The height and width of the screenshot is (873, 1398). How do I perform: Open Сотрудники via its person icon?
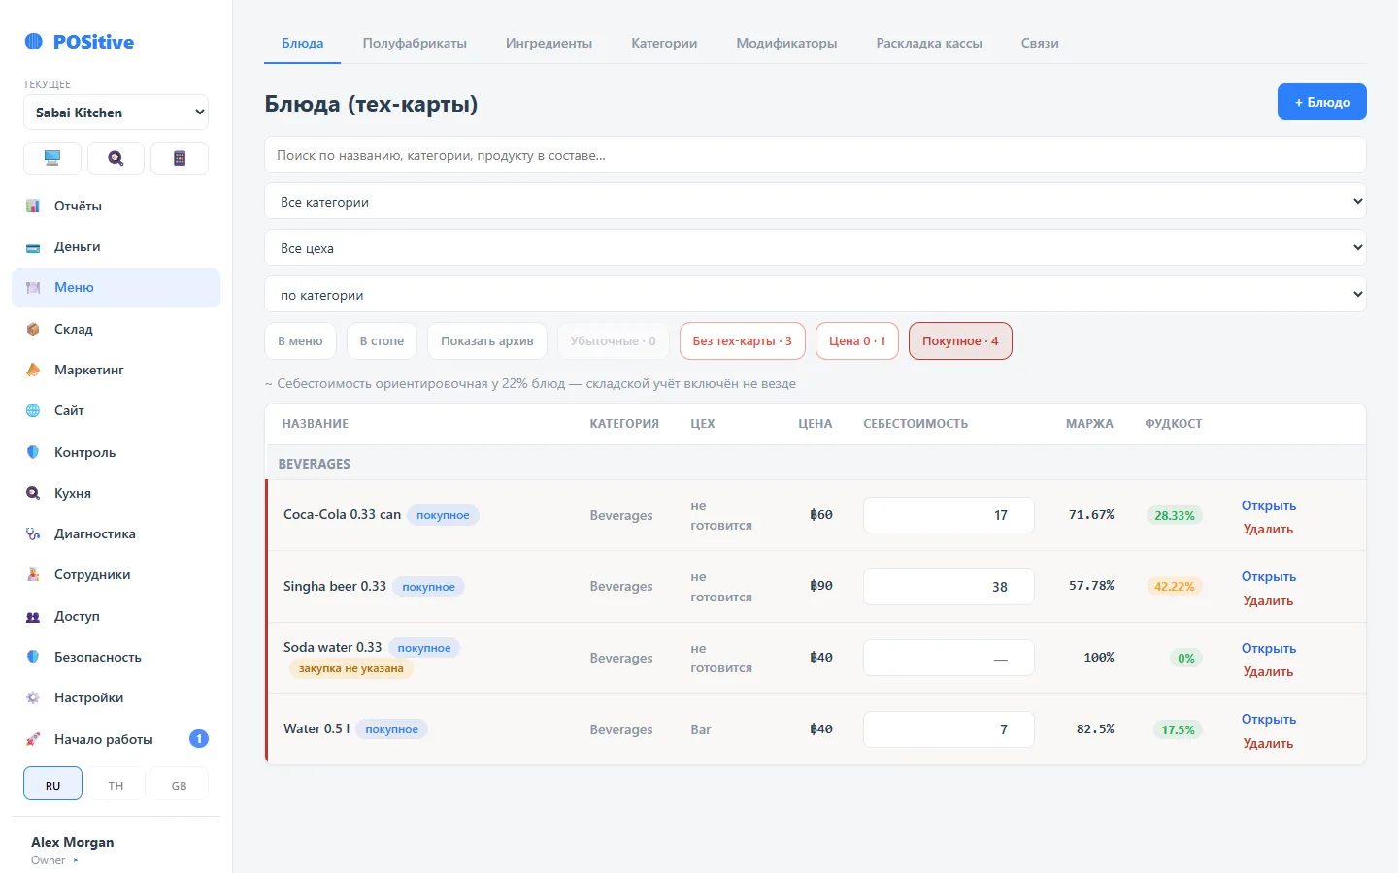click(33, 574)
